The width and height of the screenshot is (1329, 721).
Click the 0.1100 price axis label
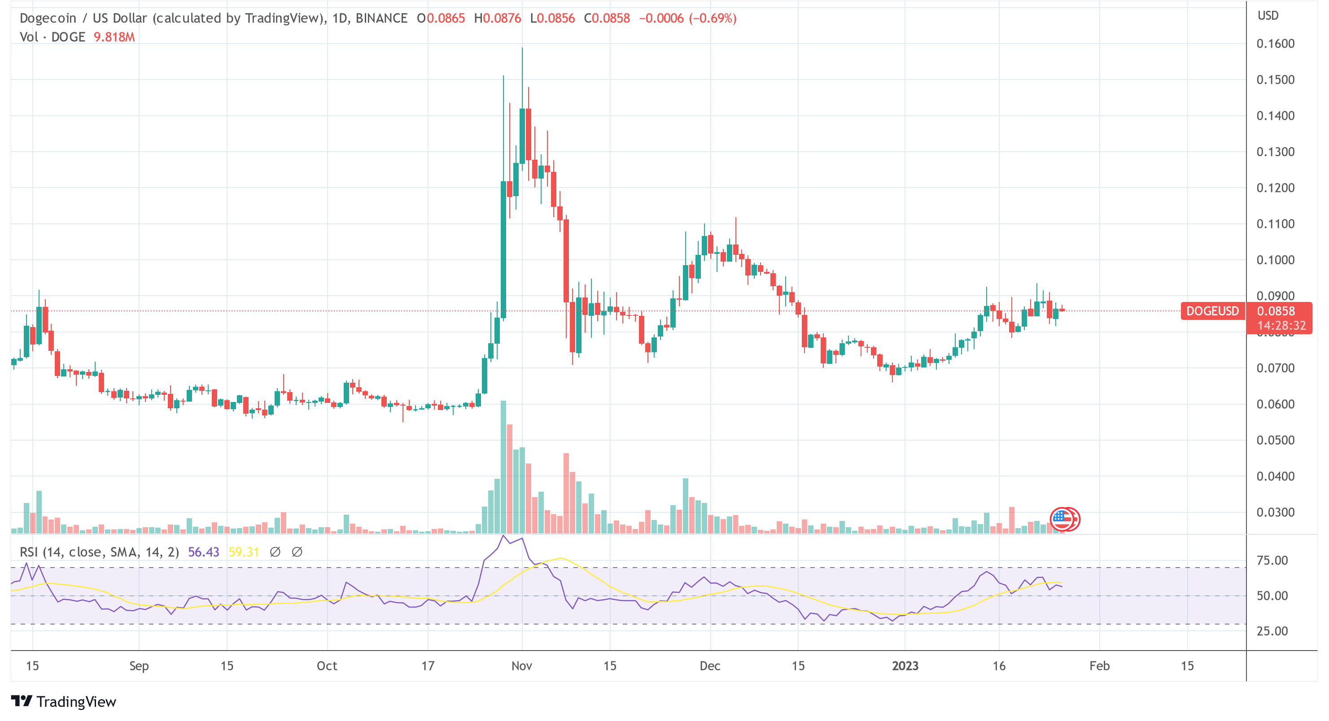point(1275,224)
